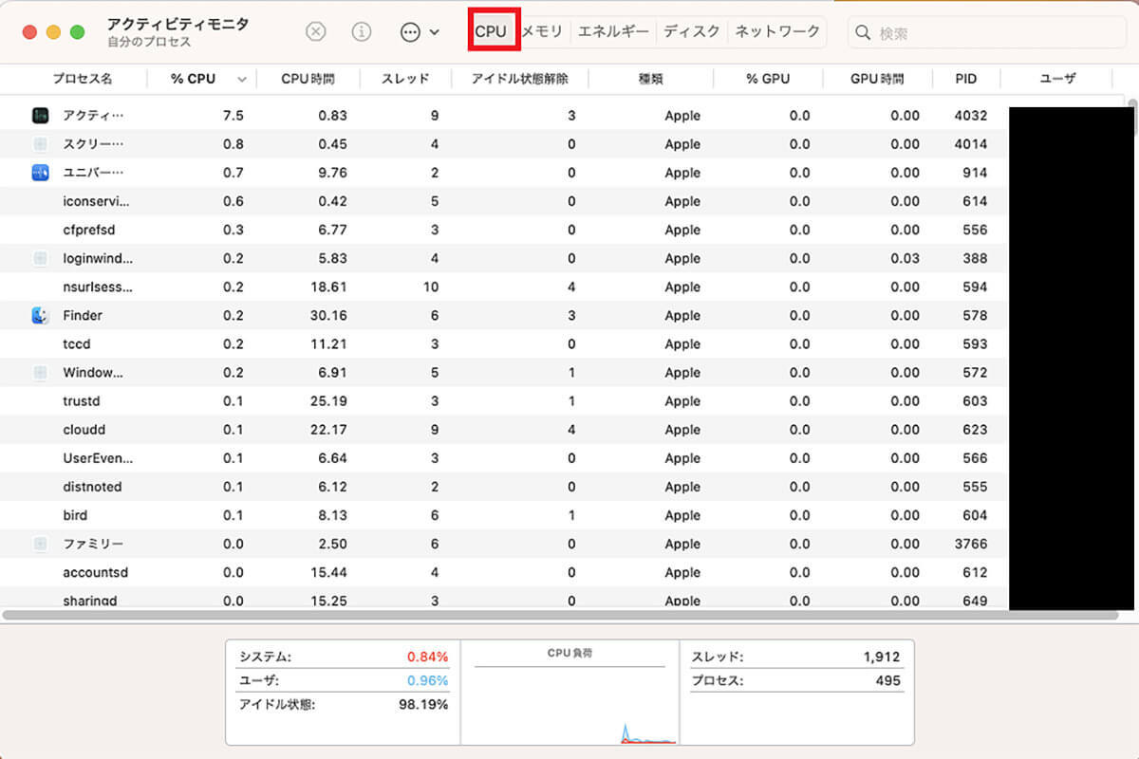Sort by 種類 column header
The height and width of the screenshot is (759, 1139).
(650, 79)
